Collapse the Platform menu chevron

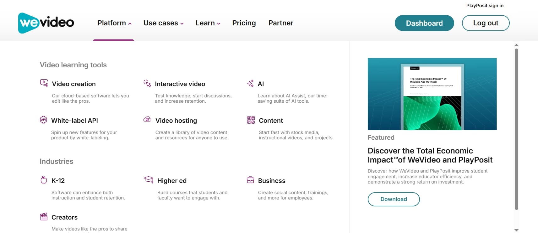(130, 23)
